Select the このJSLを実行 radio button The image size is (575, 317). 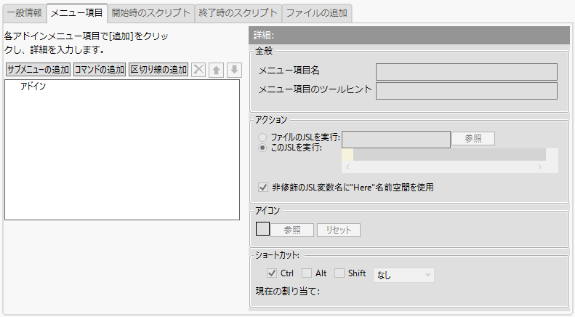pos(264,148)
